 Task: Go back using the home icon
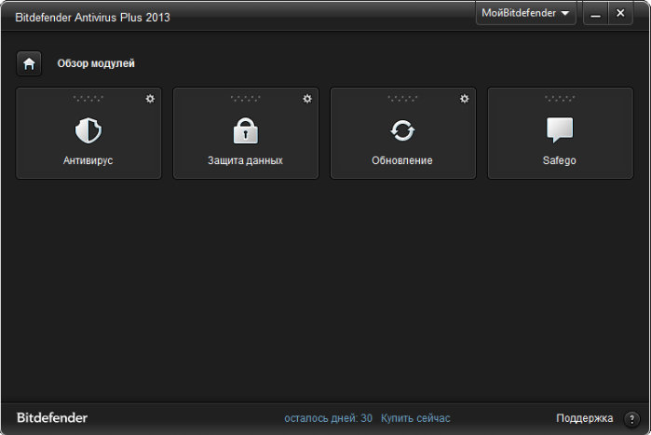click(x=29, y=63)
